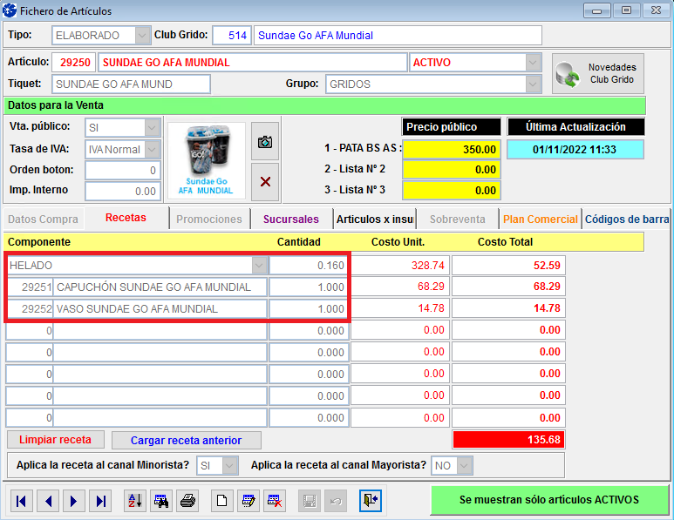
Task: Click the Costo Total column header
Action: click(505, 242)
